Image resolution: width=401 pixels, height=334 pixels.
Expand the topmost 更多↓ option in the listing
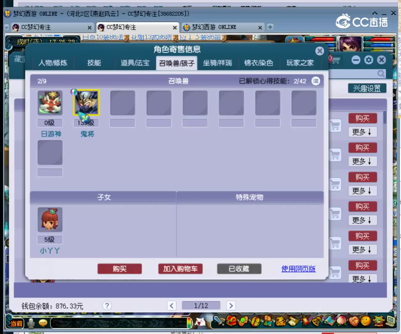coord(362,132)
